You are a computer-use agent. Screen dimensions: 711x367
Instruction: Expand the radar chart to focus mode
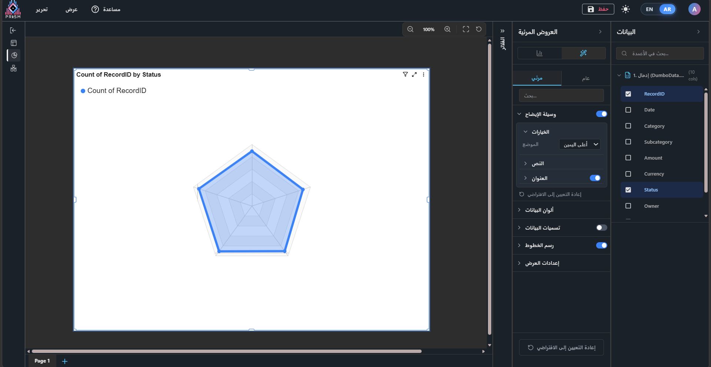tap(414, 74)
